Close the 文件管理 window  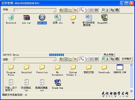pos(132,3)
